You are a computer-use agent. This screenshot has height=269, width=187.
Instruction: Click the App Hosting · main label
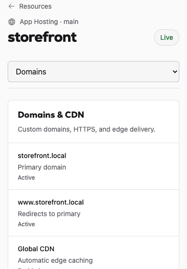pos(49,22)
